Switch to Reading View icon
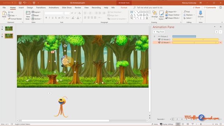Viewport: 224px width, 126px height. (x=188, y=124)
